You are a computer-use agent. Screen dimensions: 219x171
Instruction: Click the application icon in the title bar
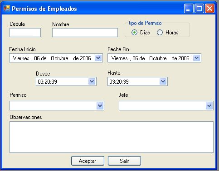click(7, 9)
